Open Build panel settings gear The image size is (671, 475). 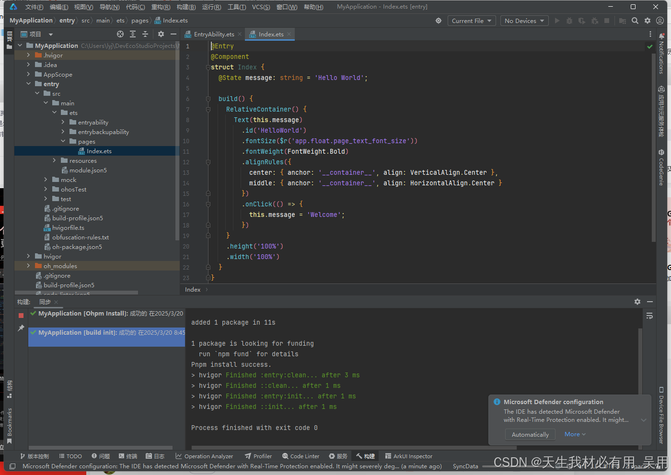pos(637,302)
